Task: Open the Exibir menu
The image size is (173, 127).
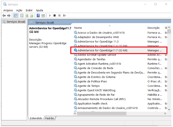Action: click(x=29, y=10)
